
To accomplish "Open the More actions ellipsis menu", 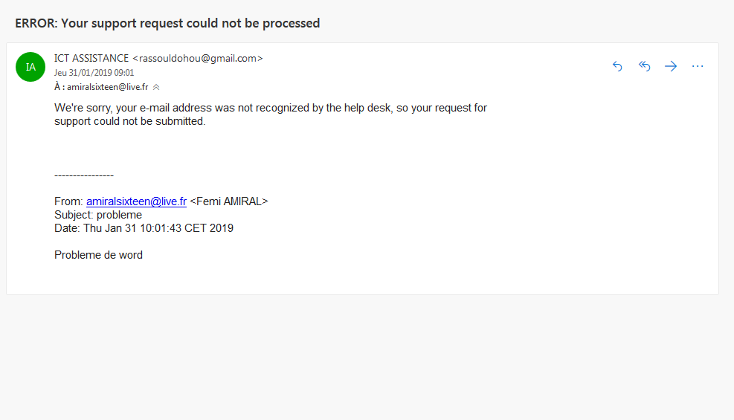I will click(698, 66).
